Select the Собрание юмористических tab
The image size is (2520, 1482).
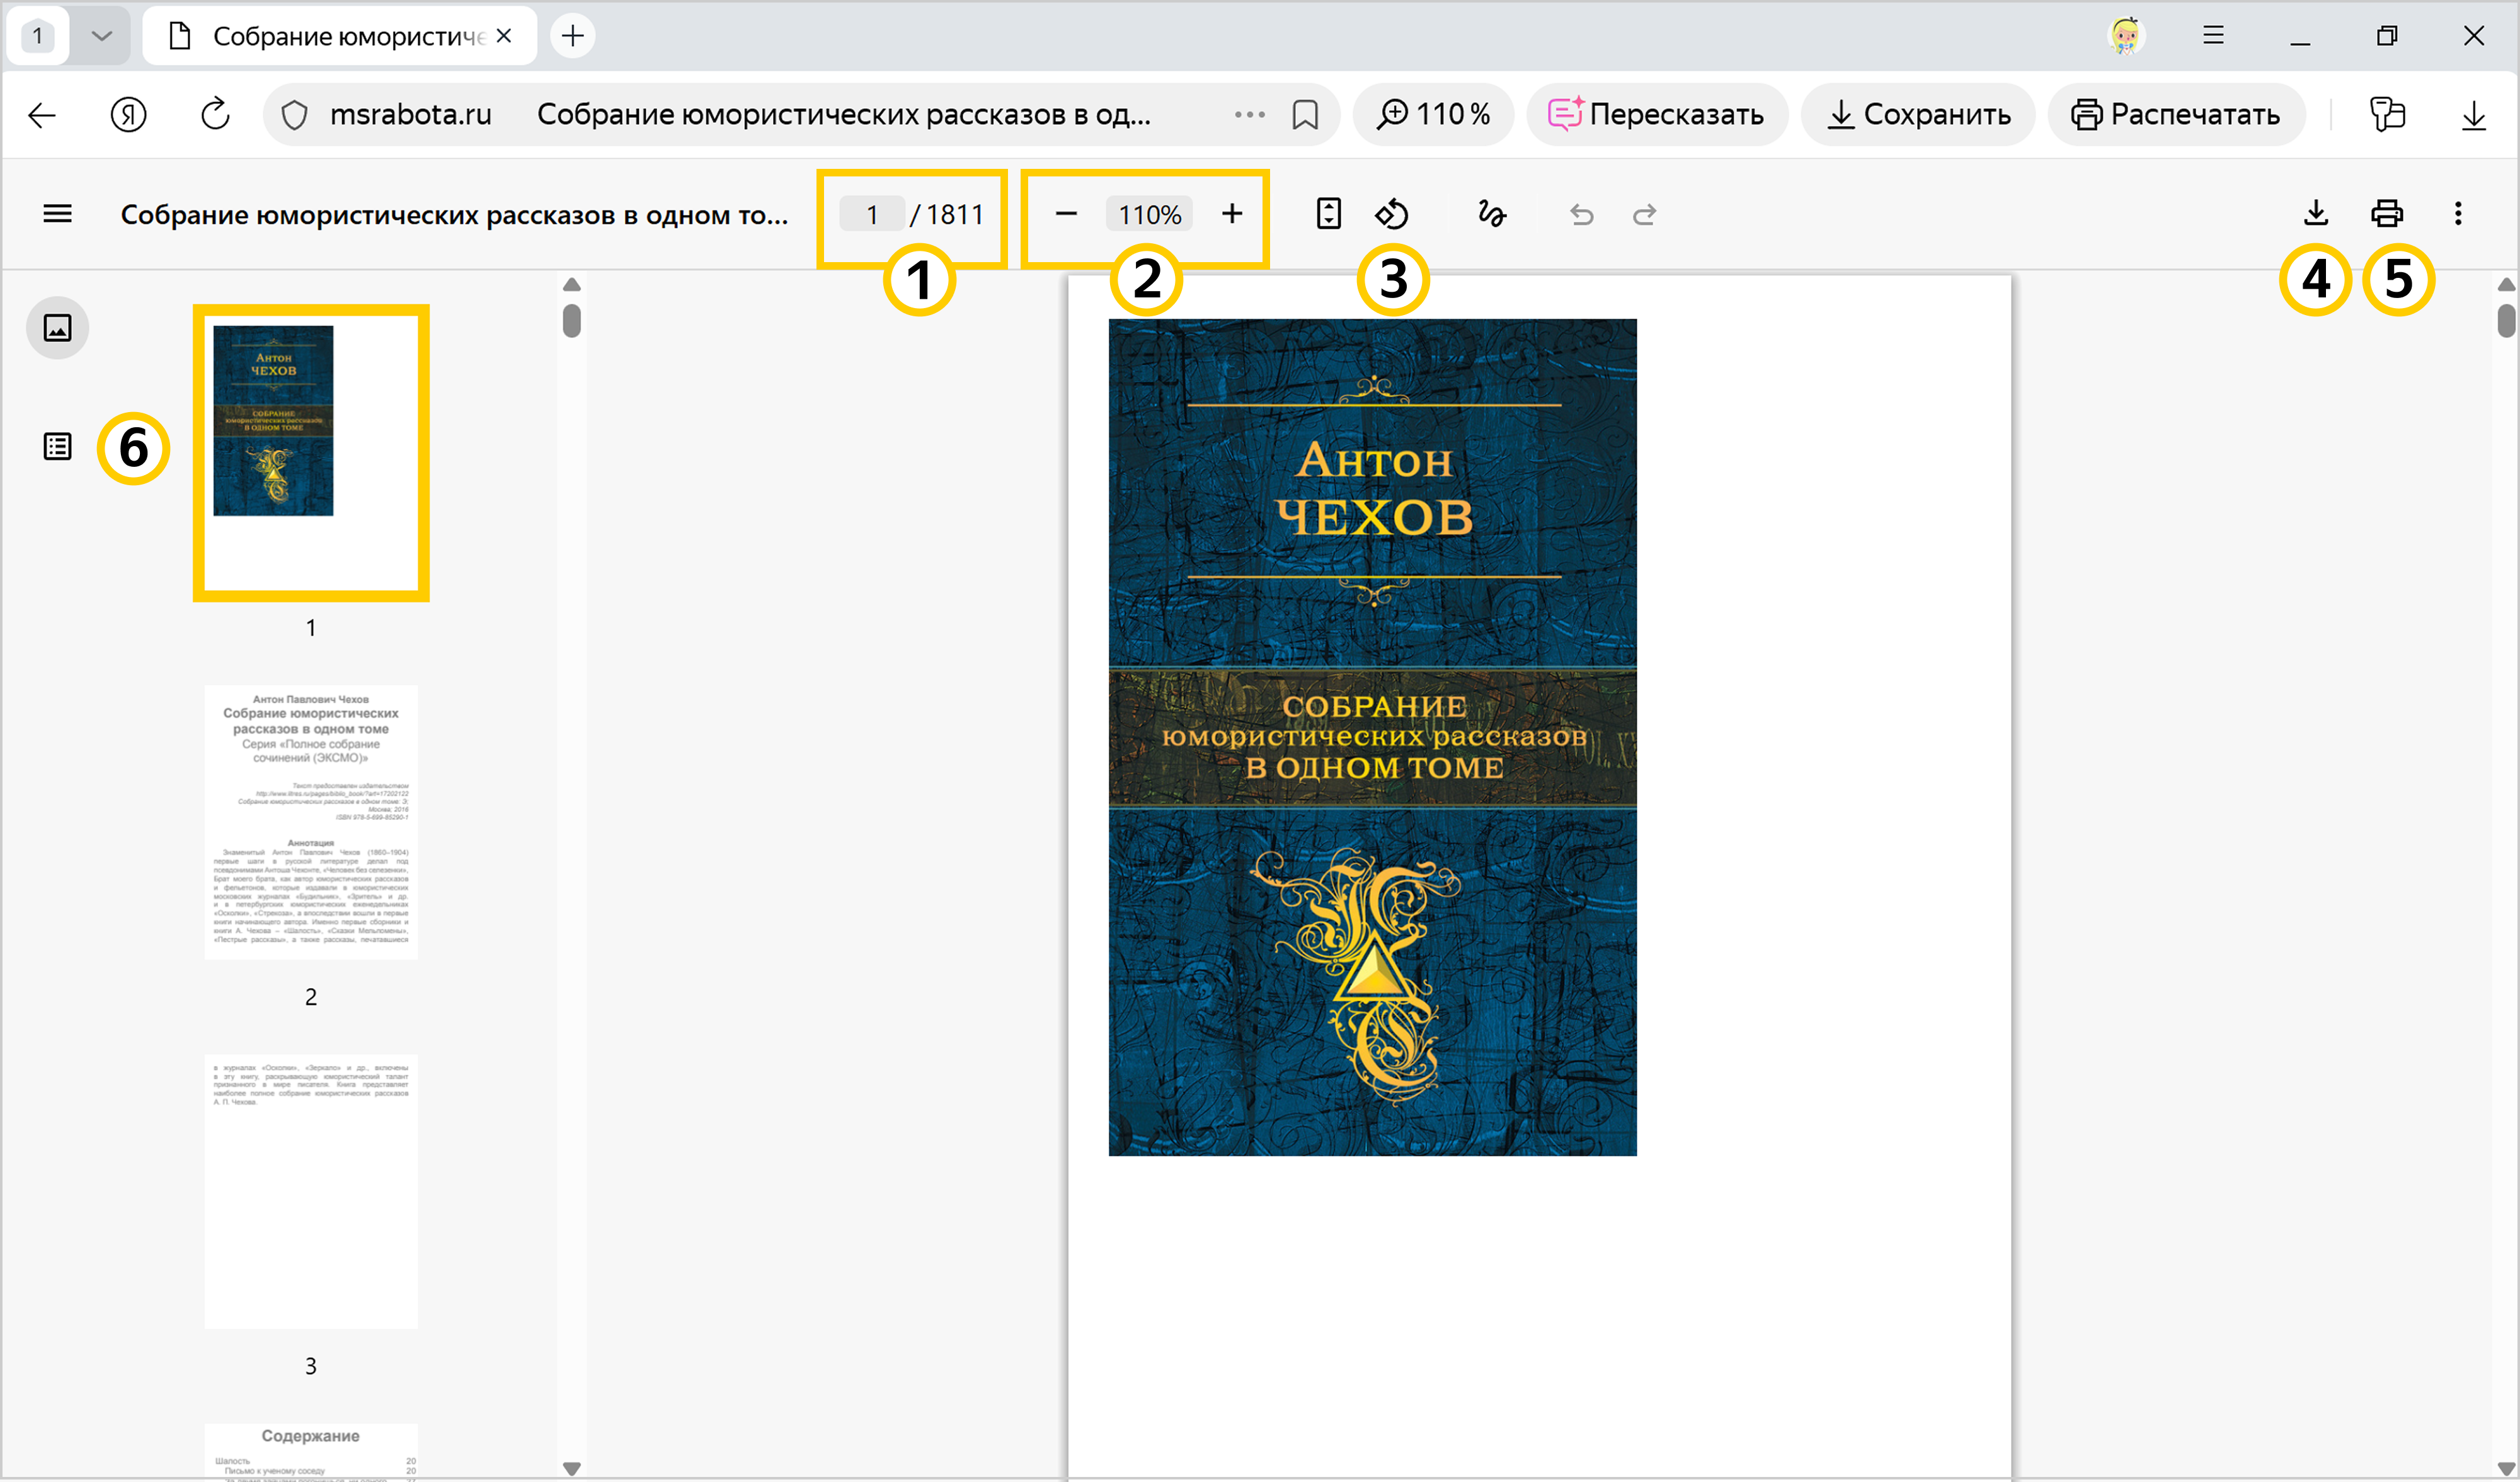(340, 36)
